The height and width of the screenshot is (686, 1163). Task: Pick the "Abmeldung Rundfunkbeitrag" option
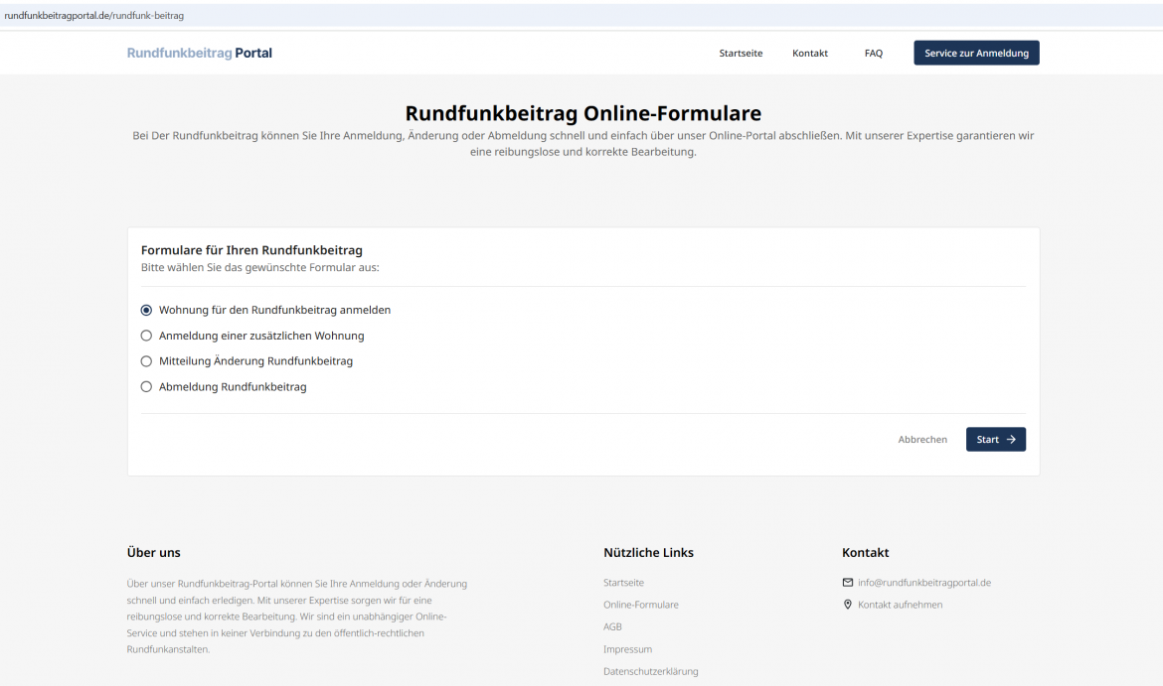click(146, 386)
